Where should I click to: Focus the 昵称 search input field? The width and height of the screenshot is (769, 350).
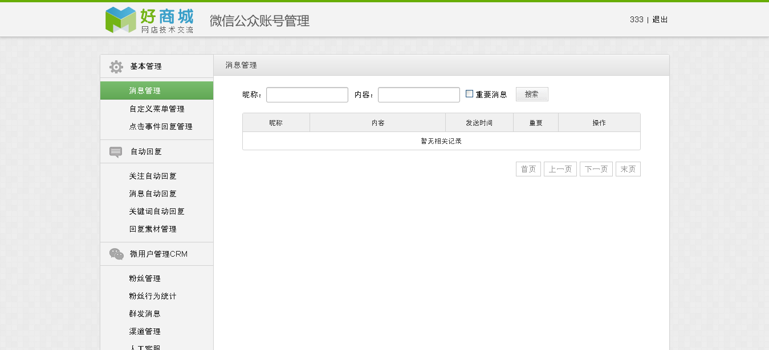[x=307, y=94]
